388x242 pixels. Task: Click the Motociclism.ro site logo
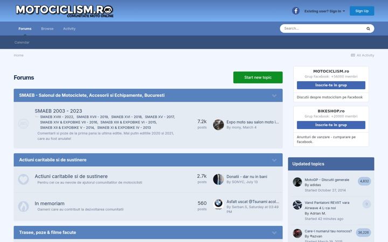pos(64,11)
